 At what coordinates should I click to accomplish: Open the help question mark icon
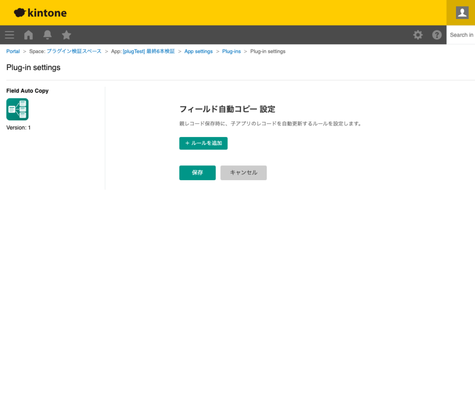436,35
